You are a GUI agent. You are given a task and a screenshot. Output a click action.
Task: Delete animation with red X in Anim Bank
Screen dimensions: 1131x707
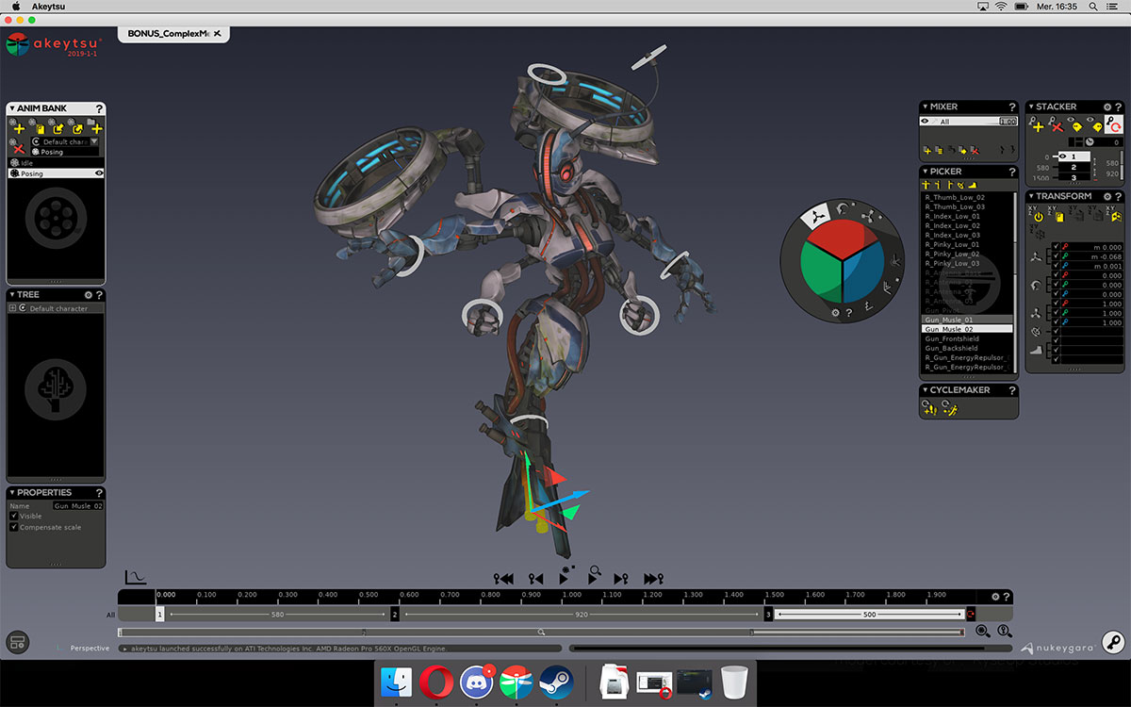point(18,149)
